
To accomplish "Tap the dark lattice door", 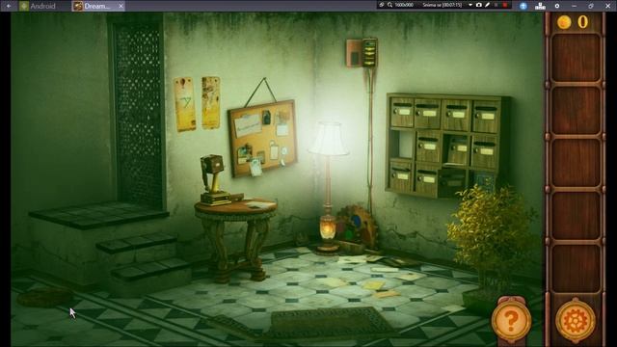I will (x=138, y=114).
